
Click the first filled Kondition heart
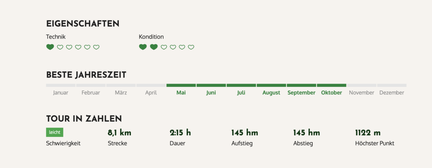point(143,47)
